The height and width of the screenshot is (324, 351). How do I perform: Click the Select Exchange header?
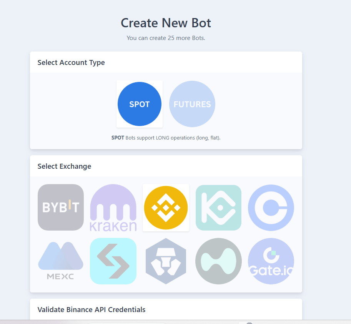64,166
